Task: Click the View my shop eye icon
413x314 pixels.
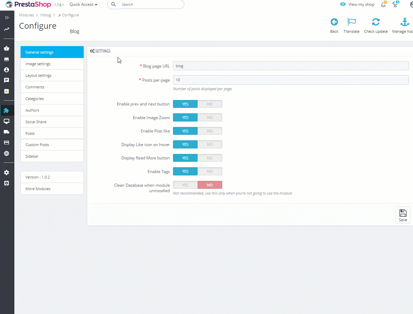Action: point(343,4)
